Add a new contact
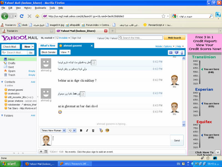The width and height of the screenshot is (222, 167). (33, 82)
